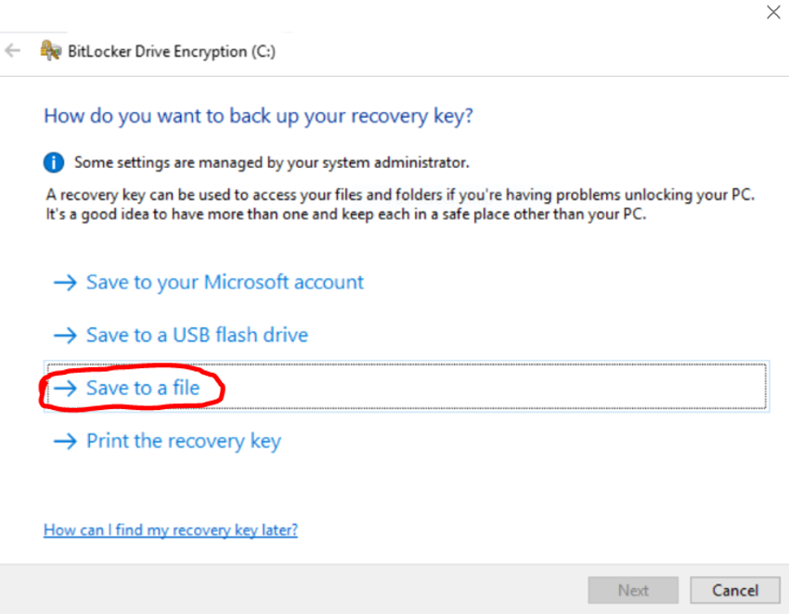Choose Save to your Microsoft account
Screen dimensions: 789x614
[x=225, y=282]
